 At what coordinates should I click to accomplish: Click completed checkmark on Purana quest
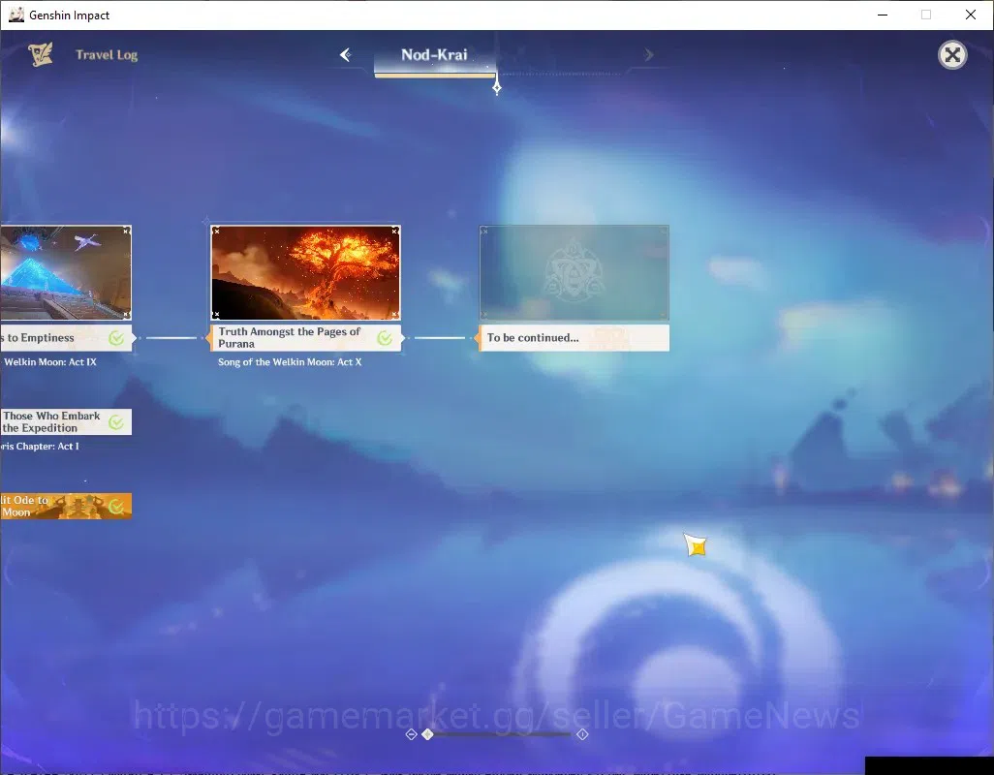click(385, 338)
